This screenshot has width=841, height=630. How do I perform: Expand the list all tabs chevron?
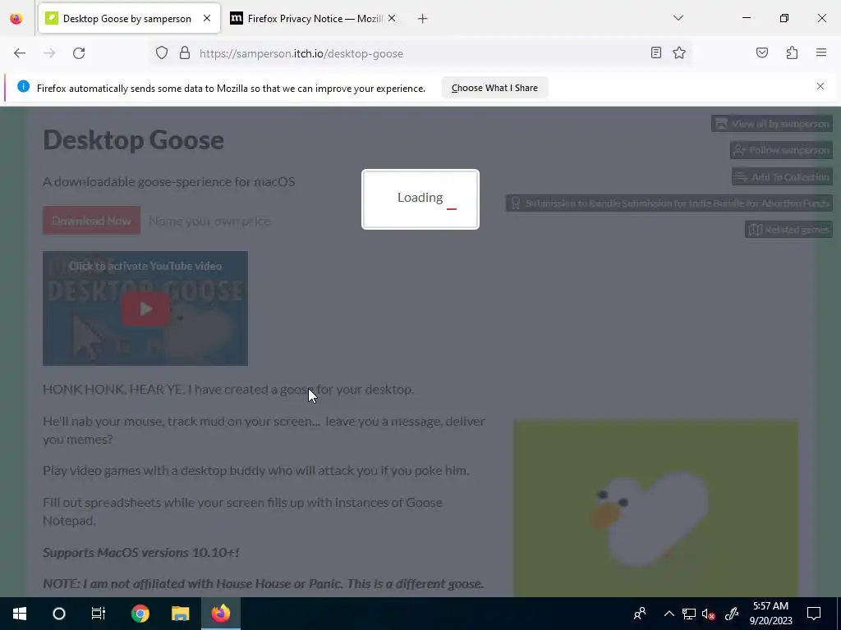click(678, 18)
